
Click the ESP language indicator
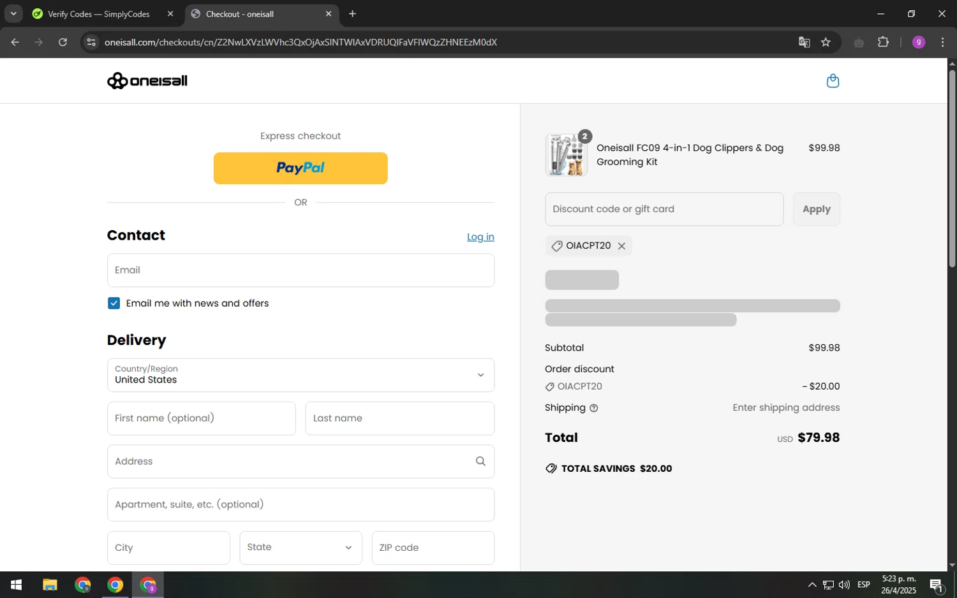tap(864, 585)
